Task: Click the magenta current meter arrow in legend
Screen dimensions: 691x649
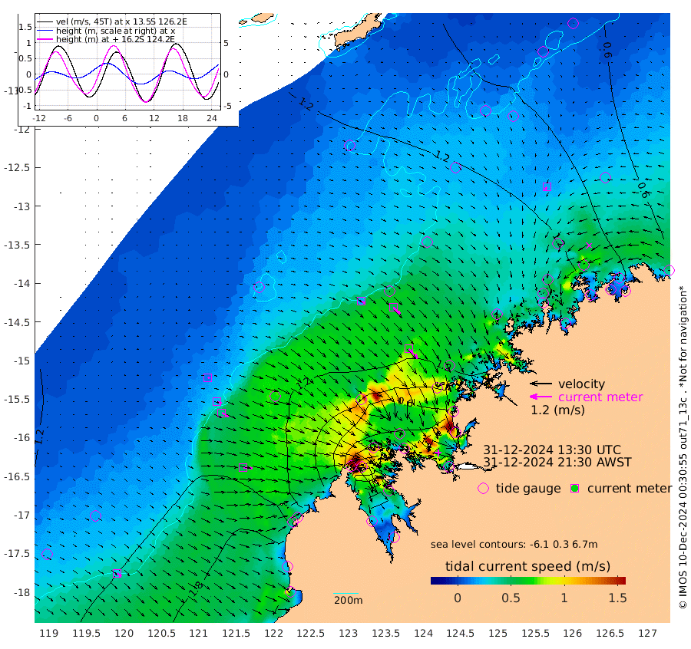Action: pos(541,397)
